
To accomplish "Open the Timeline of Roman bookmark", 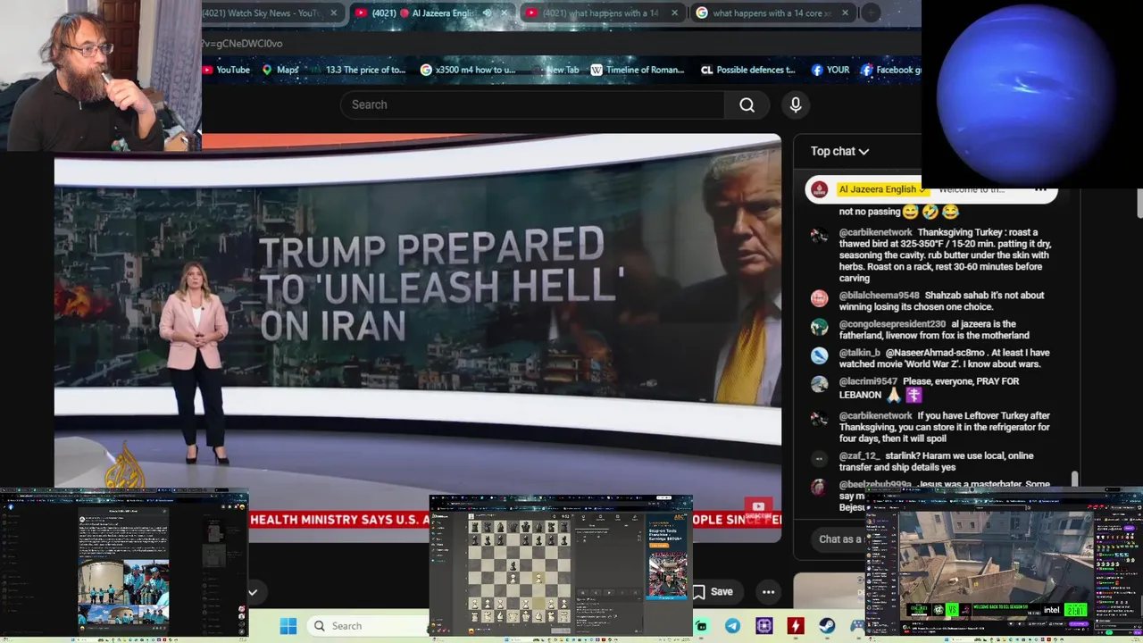I will [638, 70].
